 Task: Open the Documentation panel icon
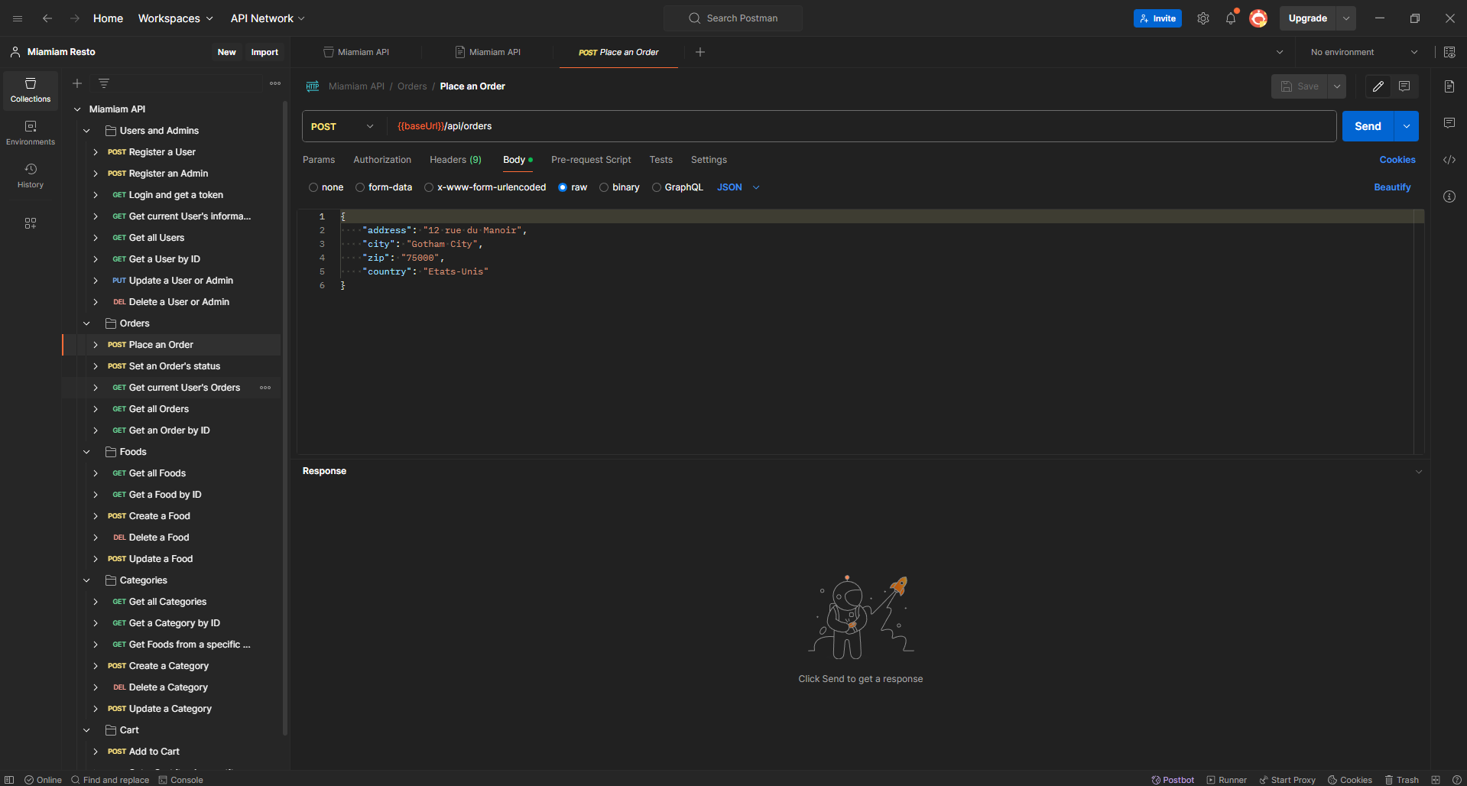pos(1449,86)
